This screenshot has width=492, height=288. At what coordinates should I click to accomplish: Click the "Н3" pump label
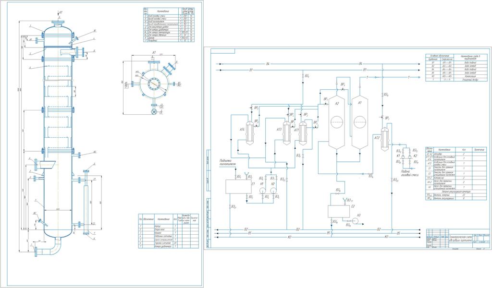359,215
